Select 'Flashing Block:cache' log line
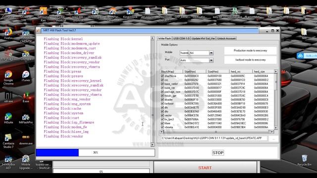The image size is (317, 178). coord(62,109)
